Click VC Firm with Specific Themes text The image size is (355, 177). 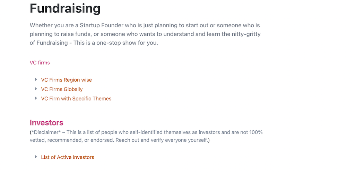tap(76, 99)
